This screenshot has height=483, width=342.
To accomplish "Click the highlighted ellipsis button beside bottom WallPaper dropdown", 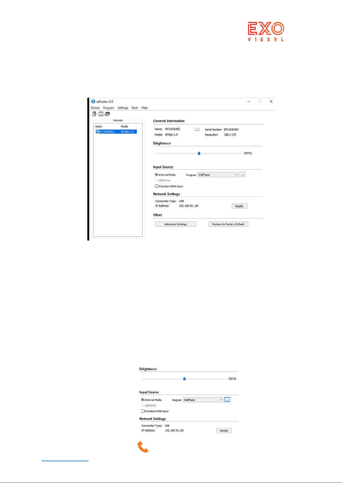I will [x=227, y=400].
